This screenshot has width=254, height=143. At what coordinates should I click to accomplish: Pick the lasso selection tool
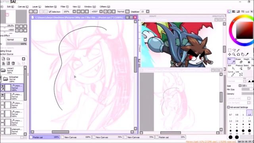[x=234, y=50]
